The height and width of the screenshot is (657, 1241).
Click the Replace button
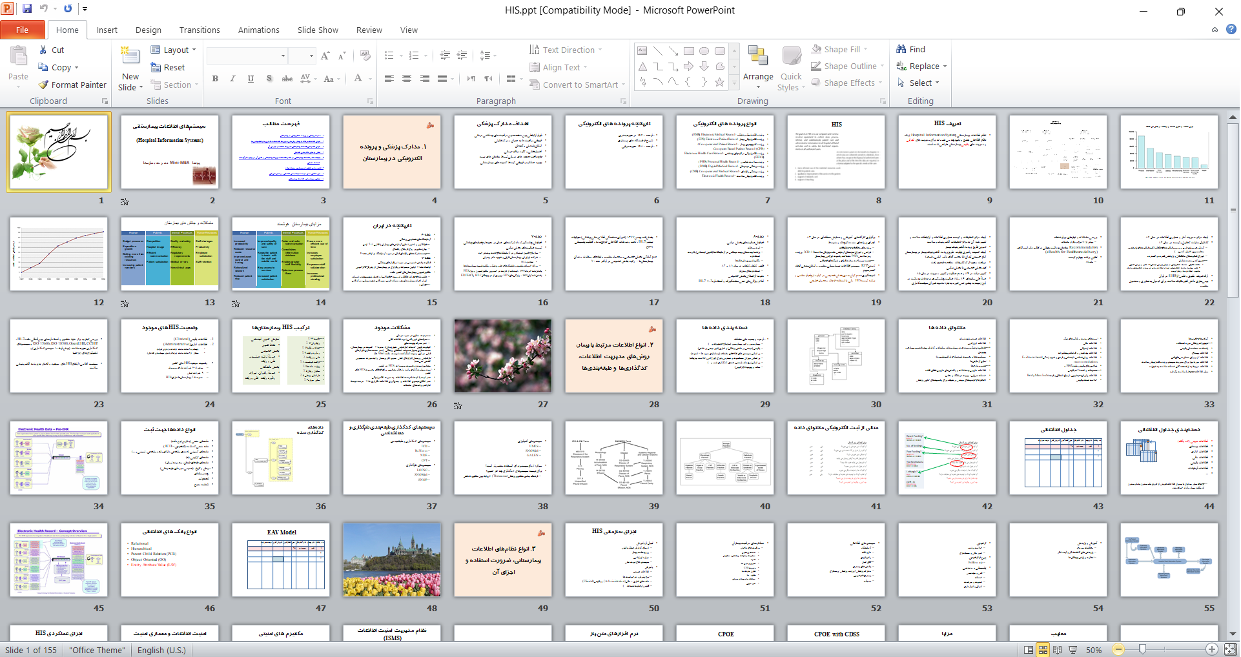tap(921, 66)
